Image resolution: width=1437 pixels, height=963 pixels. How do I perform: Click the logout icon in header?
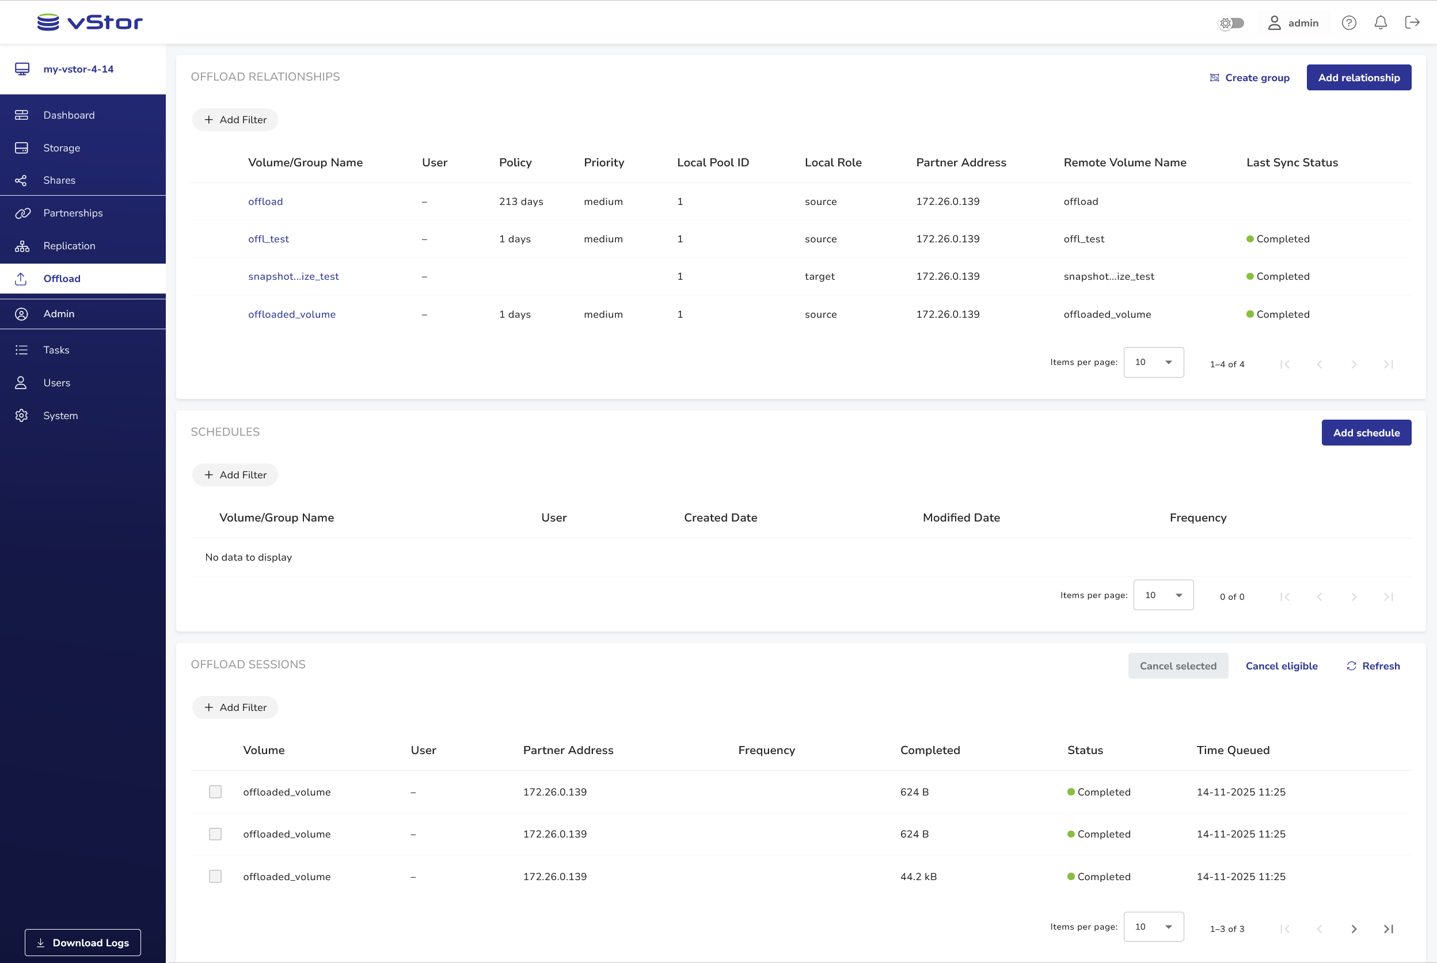(x=1412, y=22)
